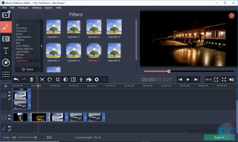Open the Color adjustments tool

(x=65, y=79)
